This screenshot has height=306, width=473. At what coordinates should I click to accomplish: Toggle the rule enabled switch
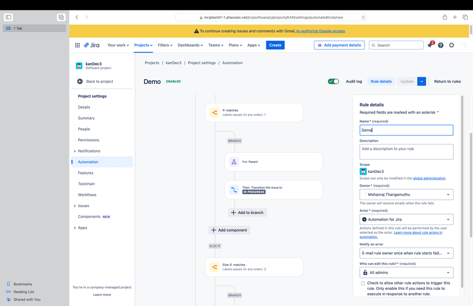[333, 81]
